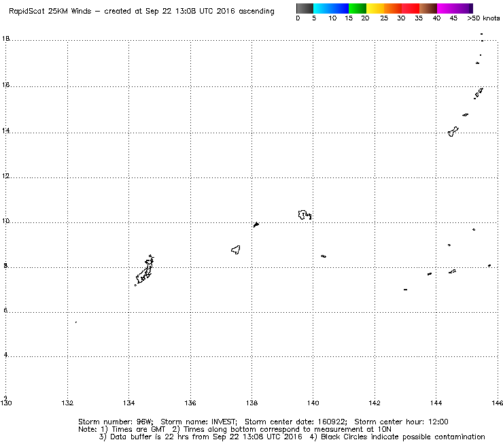This screenshot has width=503, height=442.
Task: Click note 'Black Circles indicate possible contamination'
Action: click(x=402, y=437)
